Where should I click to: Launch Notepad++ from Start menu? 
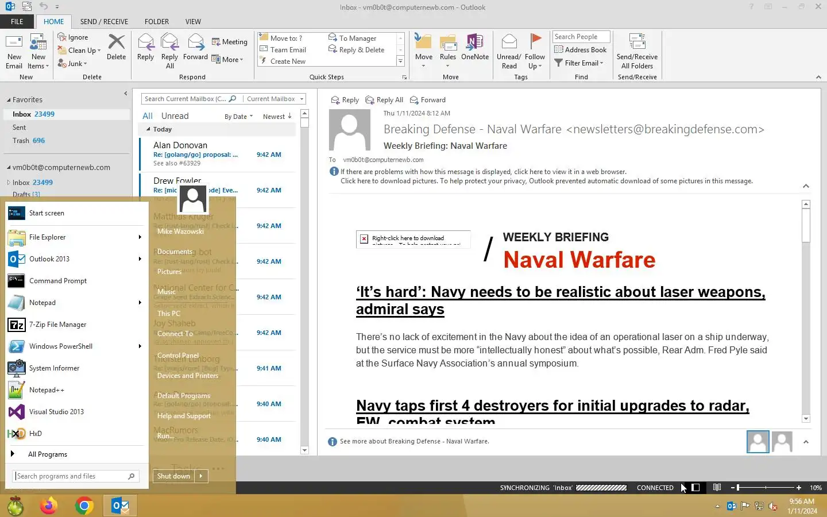(75, 390)
